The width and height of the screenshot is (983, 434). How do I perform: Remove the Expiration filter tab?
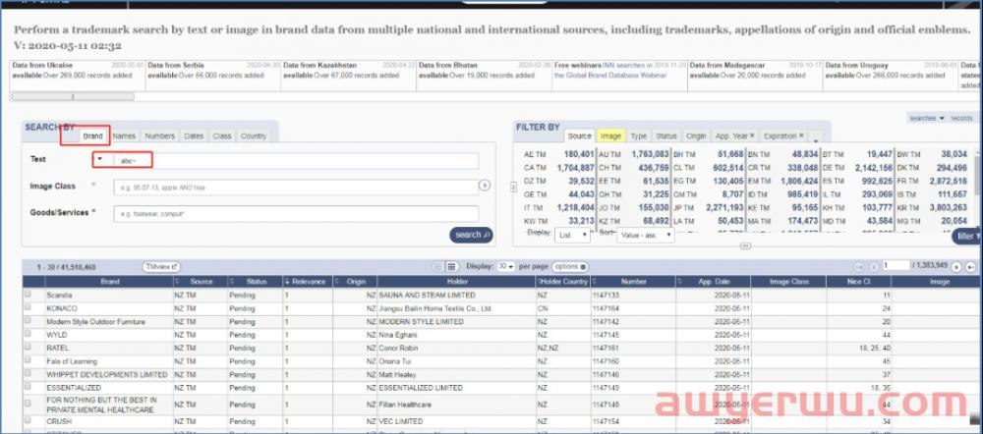tap(801, 136)
